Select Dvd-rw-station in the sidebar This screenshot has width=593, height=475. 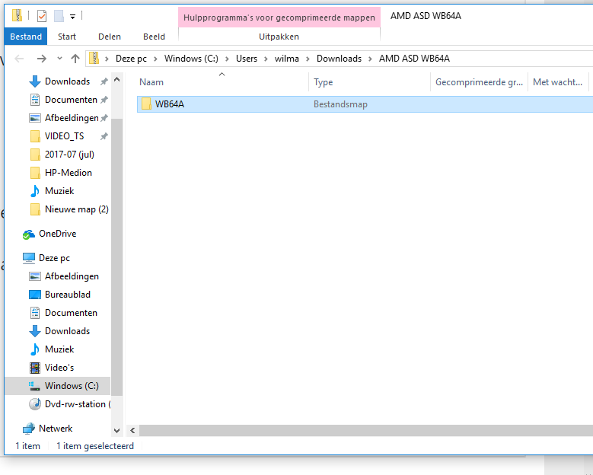69,404
